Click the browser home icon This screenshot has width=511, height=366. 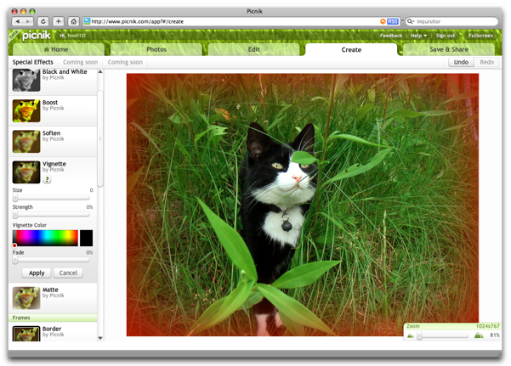click(x=73, y=21)
